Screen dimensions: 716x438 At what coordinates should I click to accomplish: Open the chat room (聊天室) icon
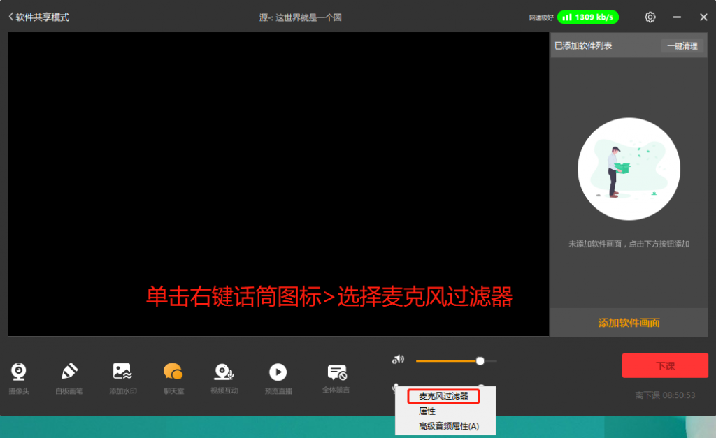click(173, 372)
